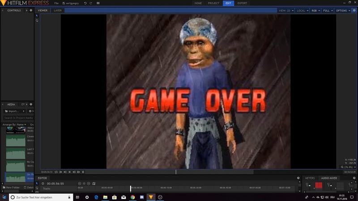This screenshot has height=201, width=358.
Task: Open Media panel help icon
Action: [31, 105]
